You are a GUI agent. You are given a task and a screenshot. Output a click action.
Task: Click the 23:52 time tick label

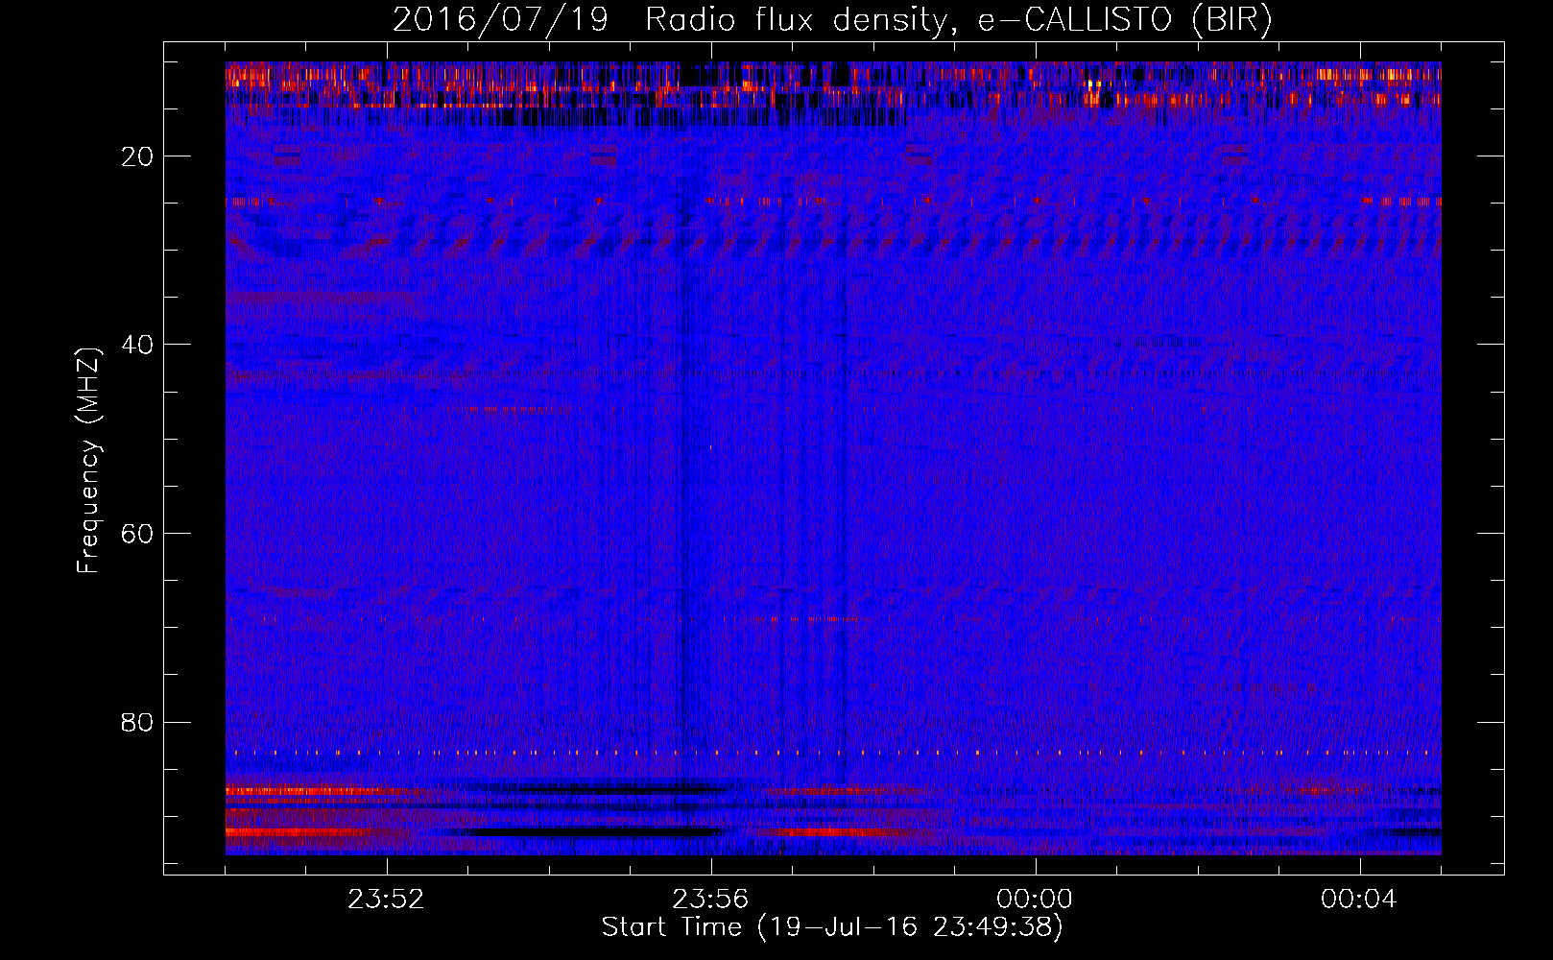pyautogui.click(x=386, y=900)
